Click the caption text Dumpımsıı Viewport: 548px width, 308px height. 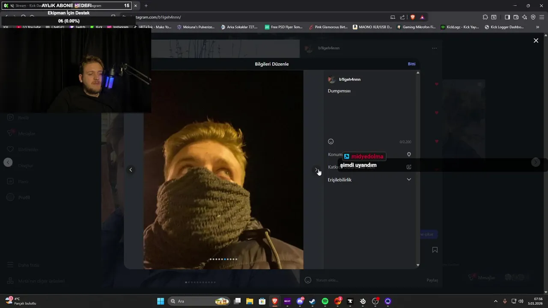point(339,91)
